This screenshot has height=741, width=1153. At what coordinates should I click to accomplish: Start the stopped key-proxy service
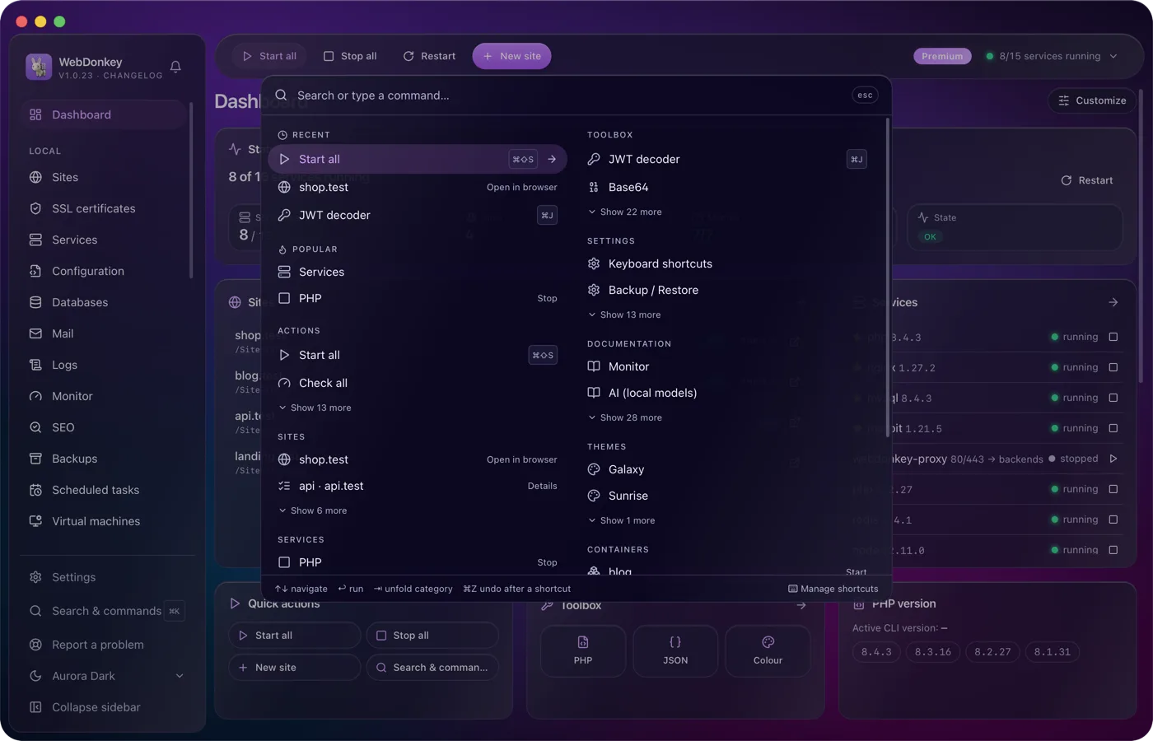point(1113,459)
